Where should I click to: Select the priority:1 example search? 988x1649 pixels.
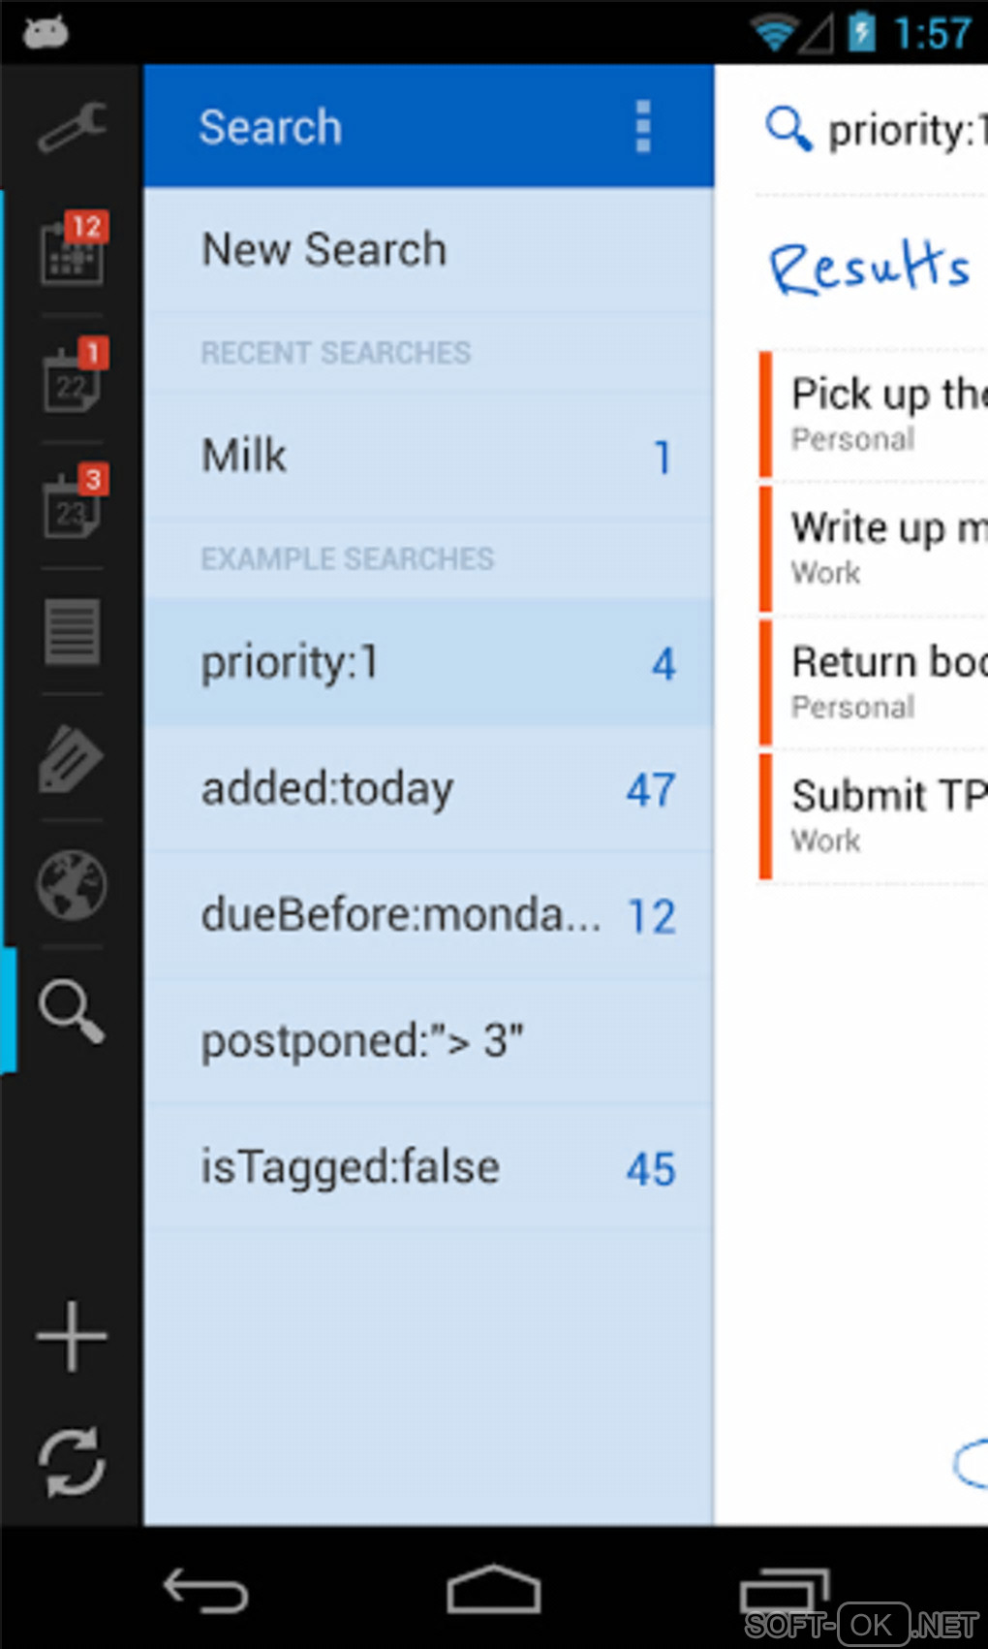(428, 663)
